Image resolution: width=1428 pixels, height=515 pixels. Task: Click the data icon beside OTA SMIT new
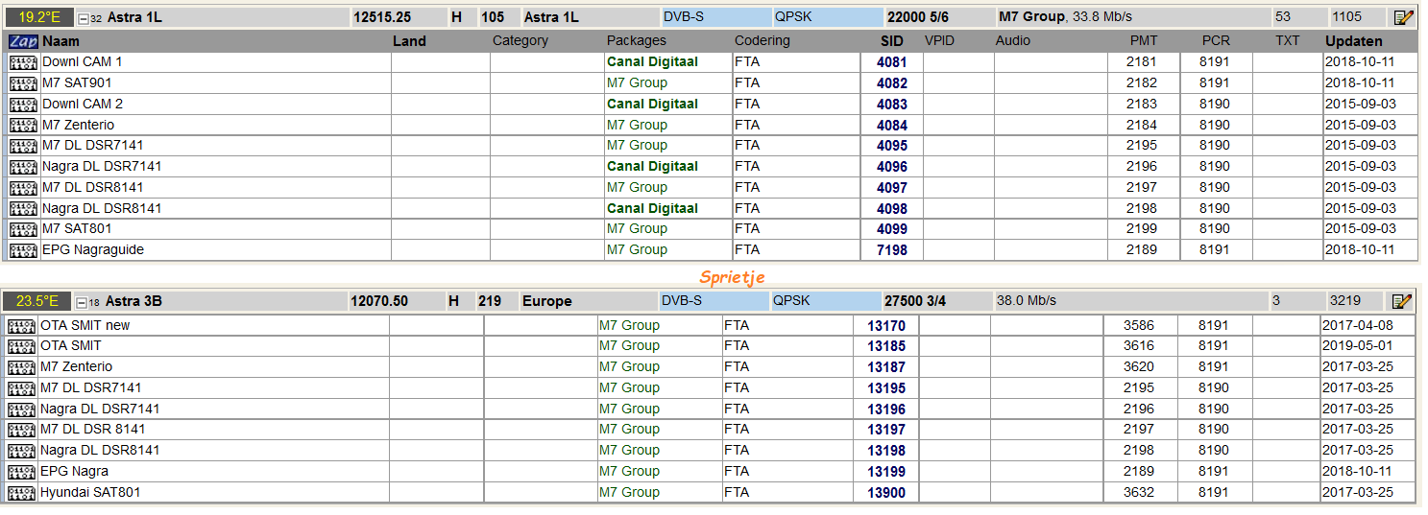pyautogui.click(x=21, y=326)
